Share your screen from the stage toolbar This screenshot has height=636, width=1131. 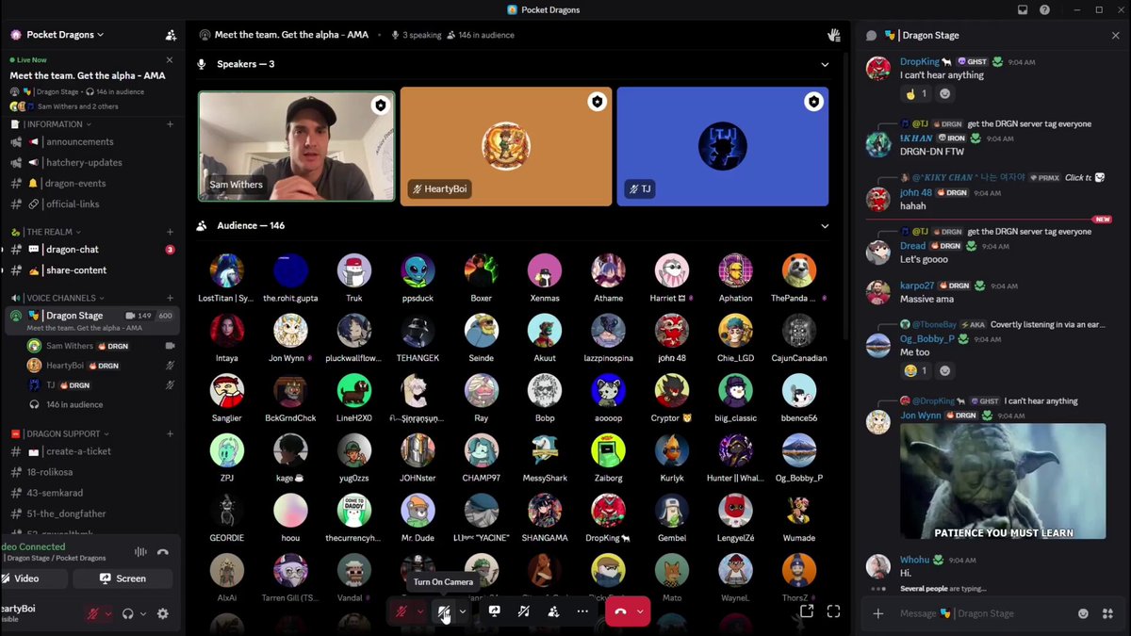pos(494,612)
